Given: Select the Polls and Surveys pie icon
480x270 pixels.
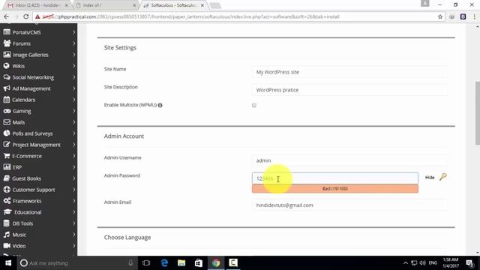Looking at the screenshot, I should pos(7,133).
